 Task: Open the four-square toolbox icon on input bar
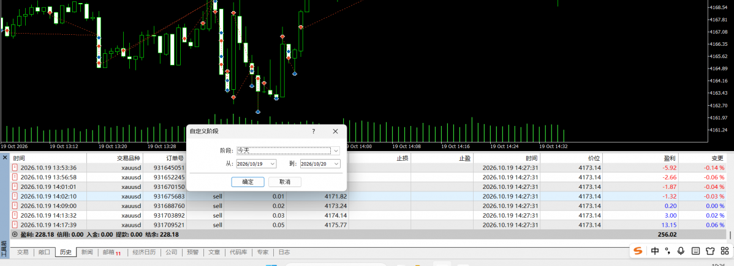[724, 251]
